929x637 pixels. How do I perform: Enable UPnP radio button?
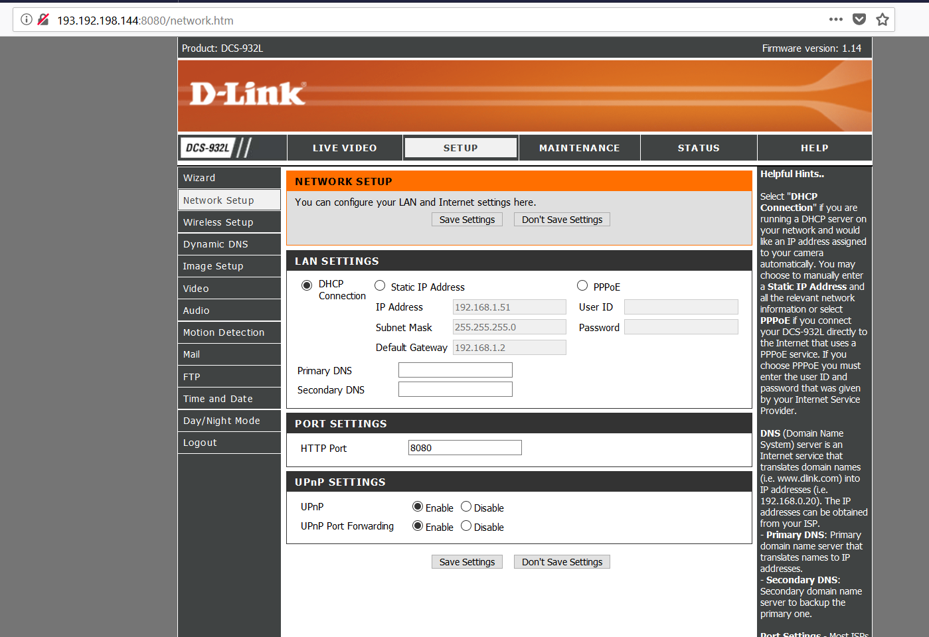coord(418,506)
